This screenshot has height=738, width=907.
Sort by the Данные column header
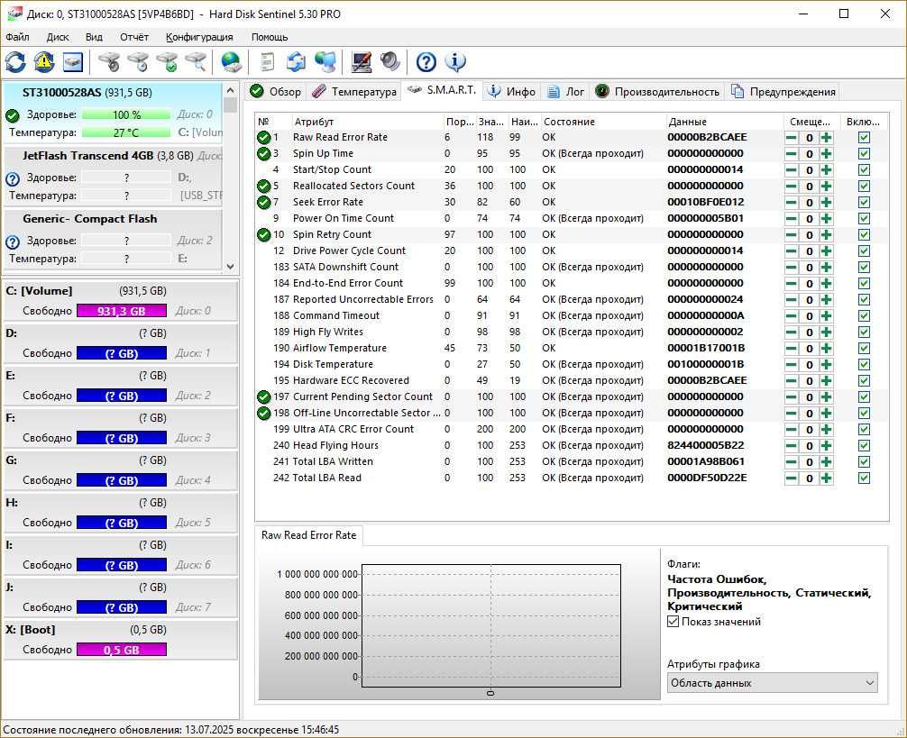pos(724,122)
